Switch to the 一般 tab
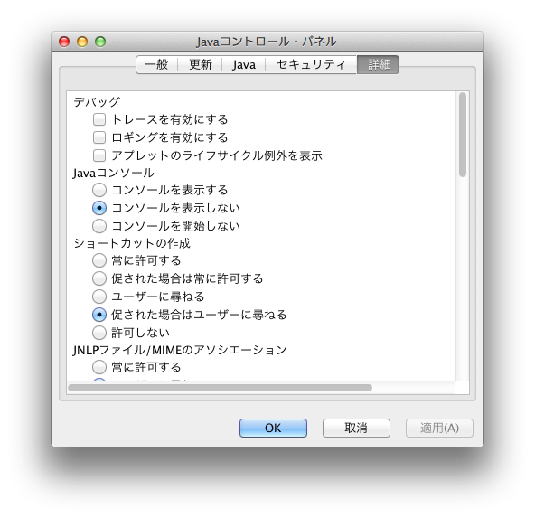Screen dimensions: 535x518 (156, 64)
